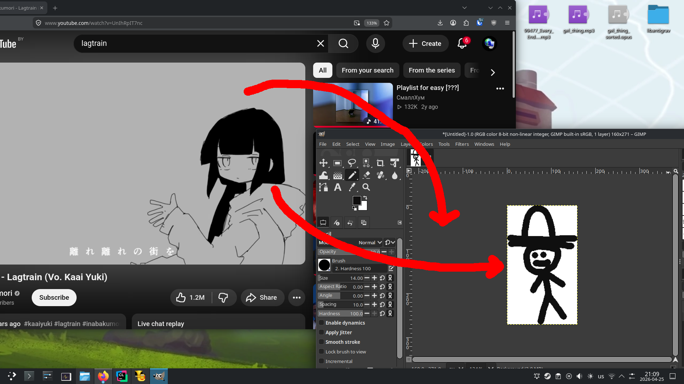Viewport: 684px width, 384px height.
Task: Select the Move tool in GIMP toolbox
Action: [x=323, y=163]
